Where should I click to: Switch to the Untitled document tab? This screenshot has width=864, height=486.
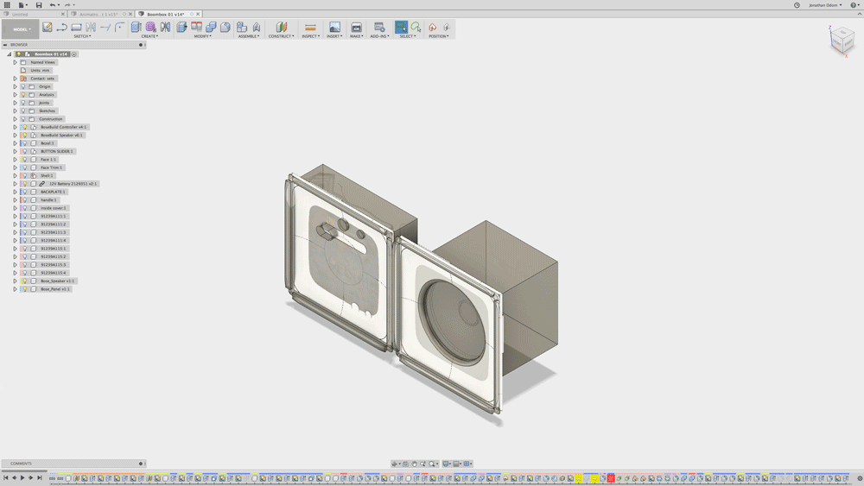point(20,15)
